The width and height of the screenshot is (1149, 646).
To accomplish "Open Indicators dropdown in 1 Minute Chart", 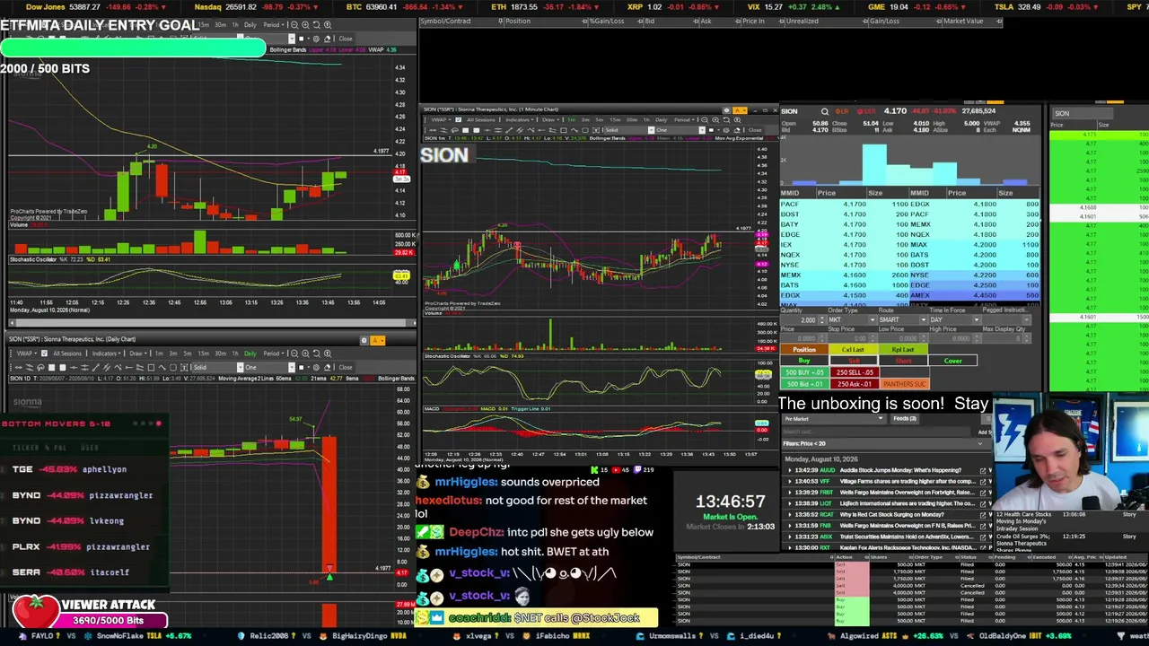I will [x=520, y=120].
